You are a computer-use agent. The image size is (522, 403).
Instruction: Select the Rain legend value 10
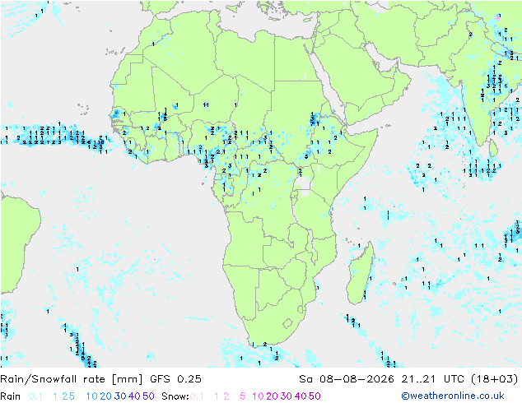(92, 396)
